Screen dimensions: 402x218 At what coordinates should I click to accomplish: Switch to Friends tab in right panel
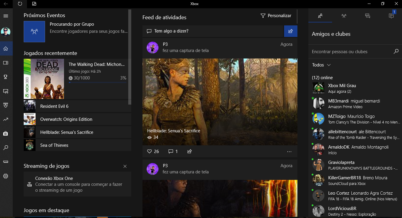tap(320, 16)
